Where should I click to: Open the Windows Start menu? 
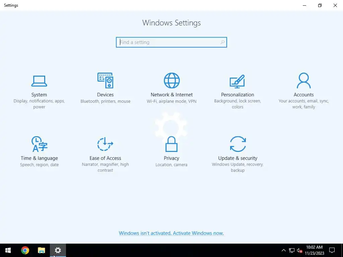point(8,250)
